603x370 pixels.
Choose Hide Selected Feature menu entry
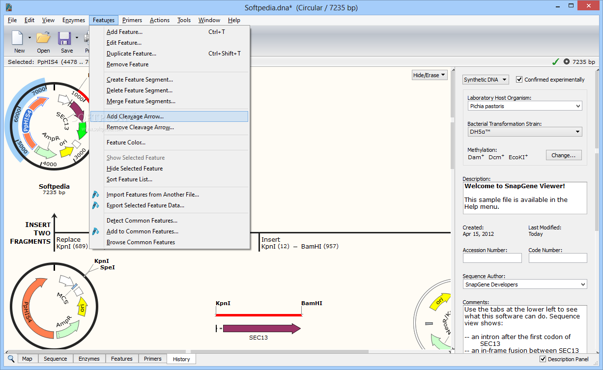coord(170,169)
